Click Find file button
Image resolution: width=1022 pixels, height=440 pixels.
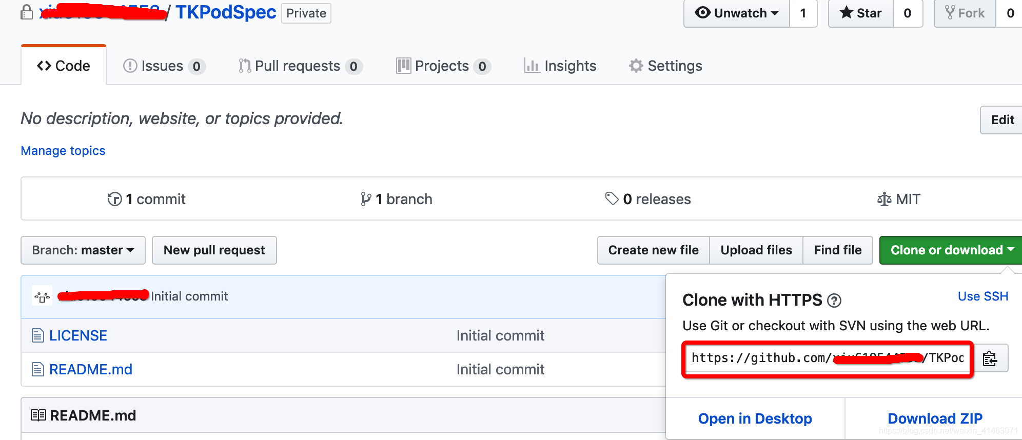838,250
